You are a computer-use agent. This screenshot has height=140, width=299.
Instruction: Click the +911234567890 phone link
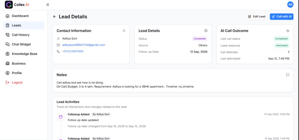73,51
